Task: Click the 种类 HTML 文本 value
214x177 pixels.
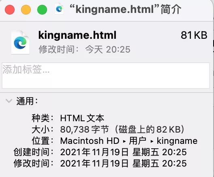Action: pos(82,118)
